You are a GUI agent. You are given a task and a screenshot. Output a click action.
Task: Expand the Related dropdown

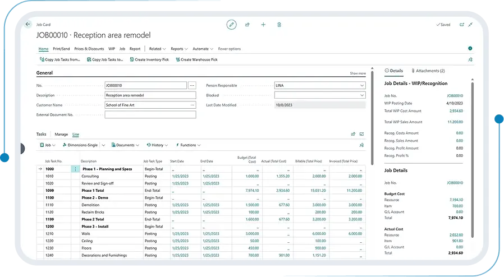pos(157,49)
